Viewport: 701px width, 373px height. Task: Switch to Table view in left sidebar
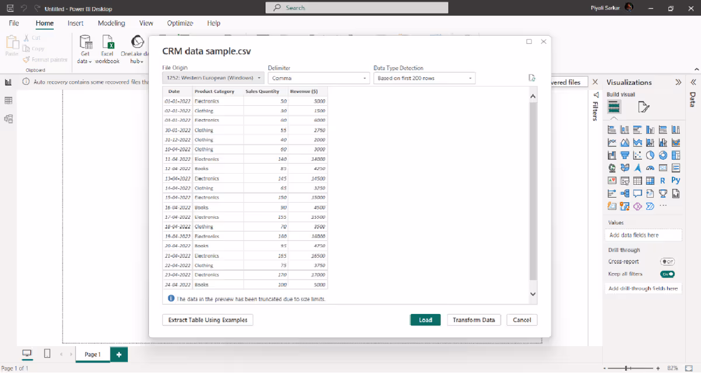pos(8,101)
